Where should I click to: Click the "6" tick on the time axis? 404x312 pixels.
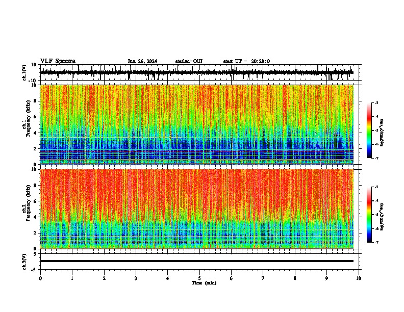point(232,278)
